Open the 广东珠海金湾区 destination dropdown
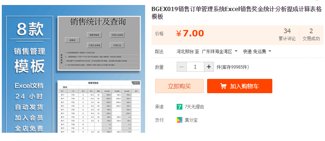Screen dimensions: 325x141 pos(220,51)
